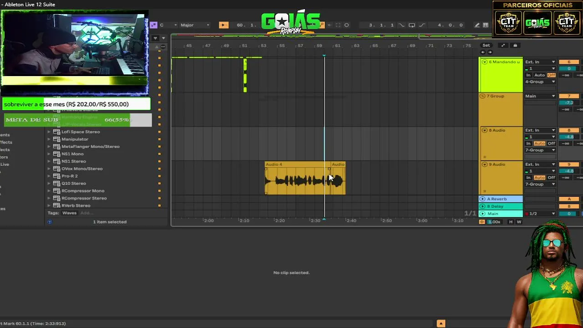
Task: Click the orange triangle at bottom bar
Action: click(441, 323)
